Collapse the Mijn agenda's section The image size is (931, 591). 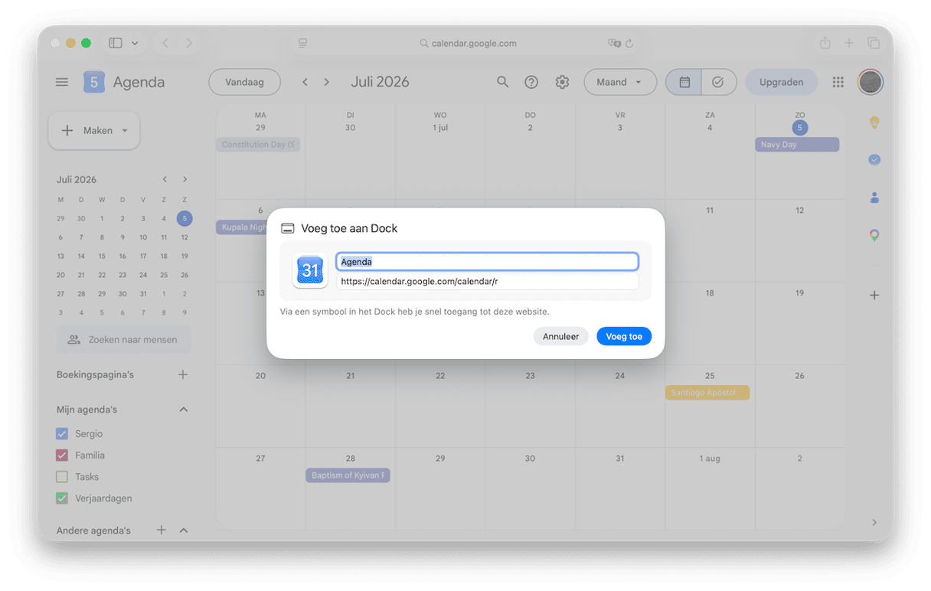pos(184,410)
